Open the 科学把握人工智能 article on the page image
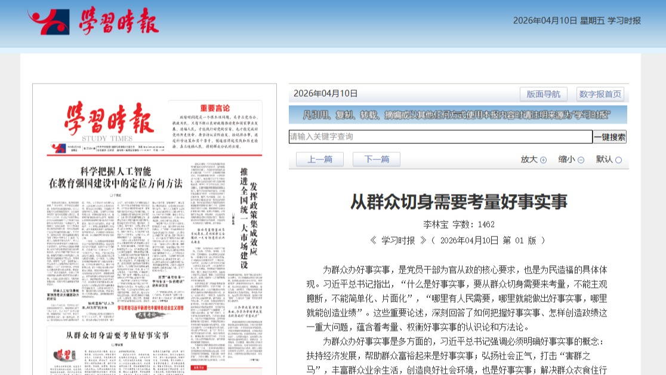This screenshot has height=375, width=666. (x=115, y=177)
